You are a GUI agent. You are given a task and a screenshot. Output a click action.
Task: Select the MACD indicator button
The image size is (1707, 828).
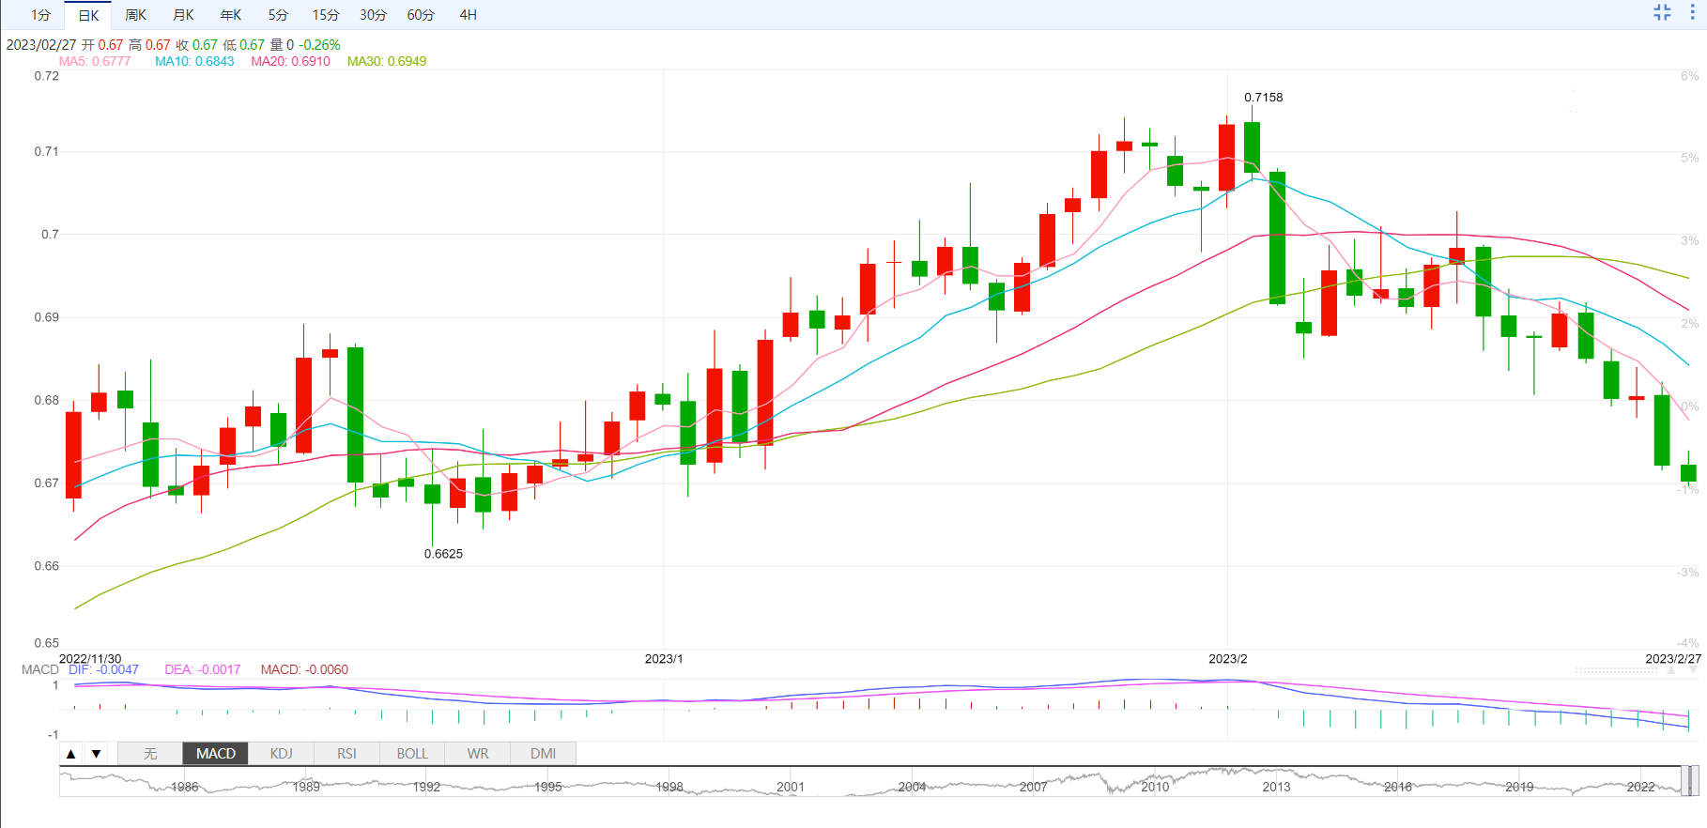[x=216, y=754]
